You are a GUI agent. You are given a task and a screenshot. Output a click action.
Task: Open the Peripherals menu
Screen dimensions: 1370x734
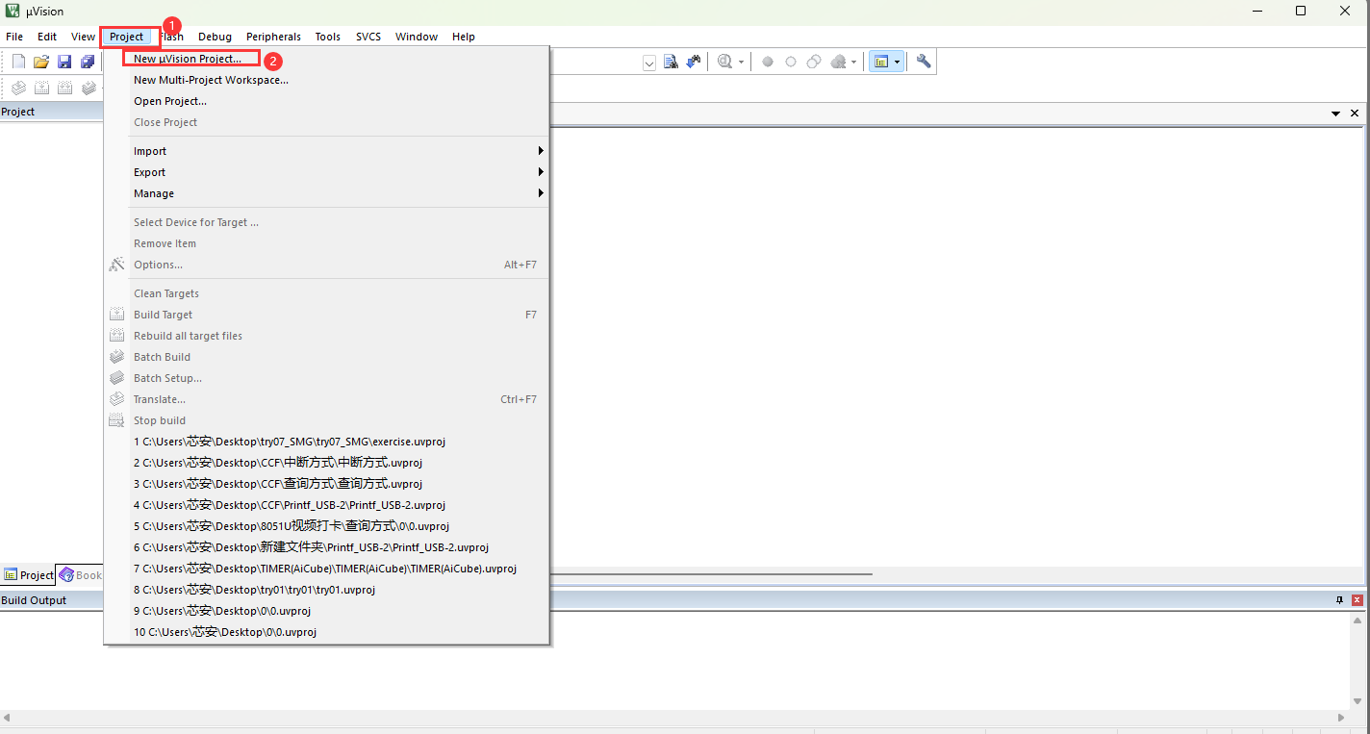point(273,37)
